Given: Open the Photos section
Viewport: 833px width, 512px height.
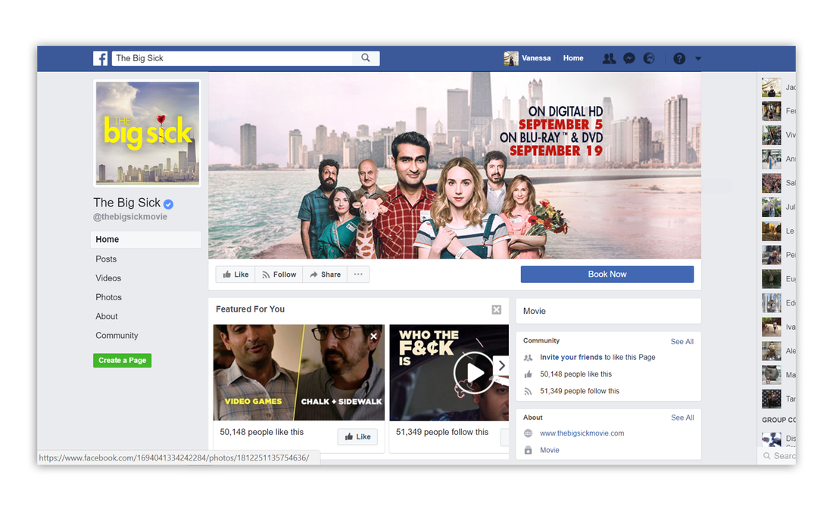Looking at the screenshot, I should pos(108,297).
